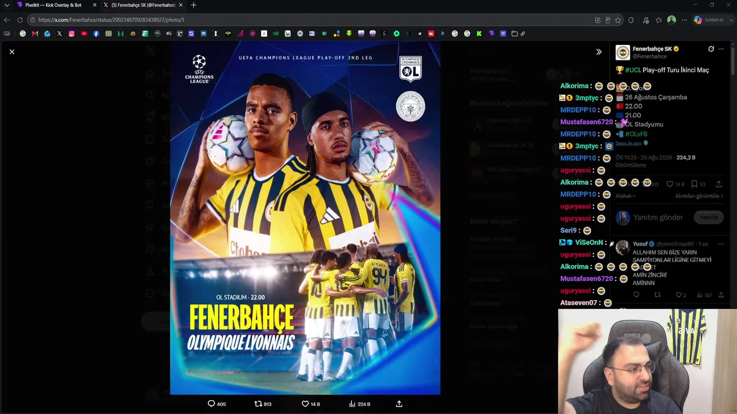This screenshot has width=737, height=414.
Task: Close the Pixelkit browser tab
Action: 94,5
